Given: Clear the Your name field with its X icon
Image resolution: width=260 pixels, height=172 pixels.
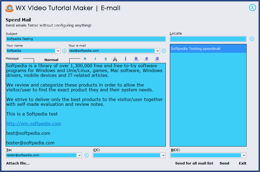Looking at the screenshot, I should pos(64,51).
